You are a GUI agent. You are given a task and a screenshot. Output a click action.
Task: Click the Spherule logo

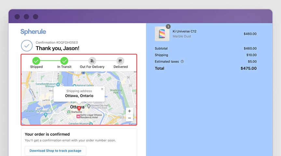coord(33,32)
